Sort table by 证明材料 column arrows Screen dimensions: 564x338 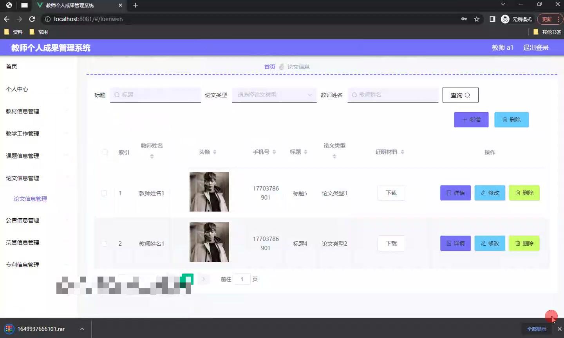[403, 152]
